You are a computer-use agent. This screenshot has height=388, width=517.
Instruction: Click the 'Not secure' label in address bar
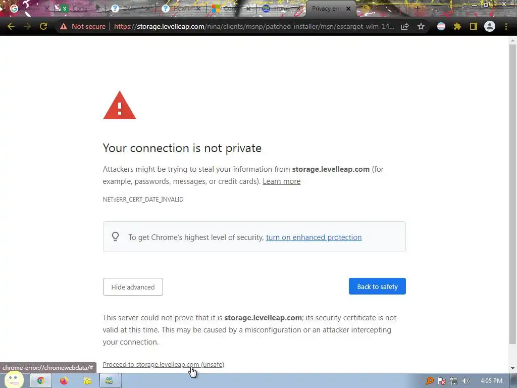pyautogui.click(x=88, y=26)
